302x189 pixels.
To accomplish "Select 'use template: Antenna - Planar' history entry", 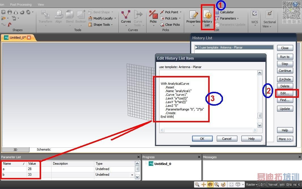I will [x=234, y=47].
